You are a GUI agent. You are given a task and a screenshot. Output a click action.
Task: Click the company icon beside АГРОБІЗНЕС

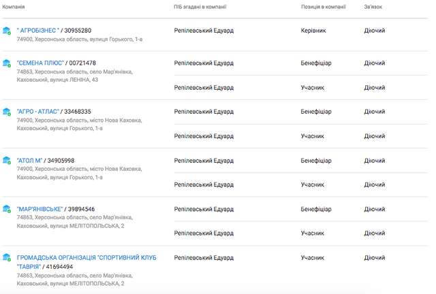tap(7, 31)
